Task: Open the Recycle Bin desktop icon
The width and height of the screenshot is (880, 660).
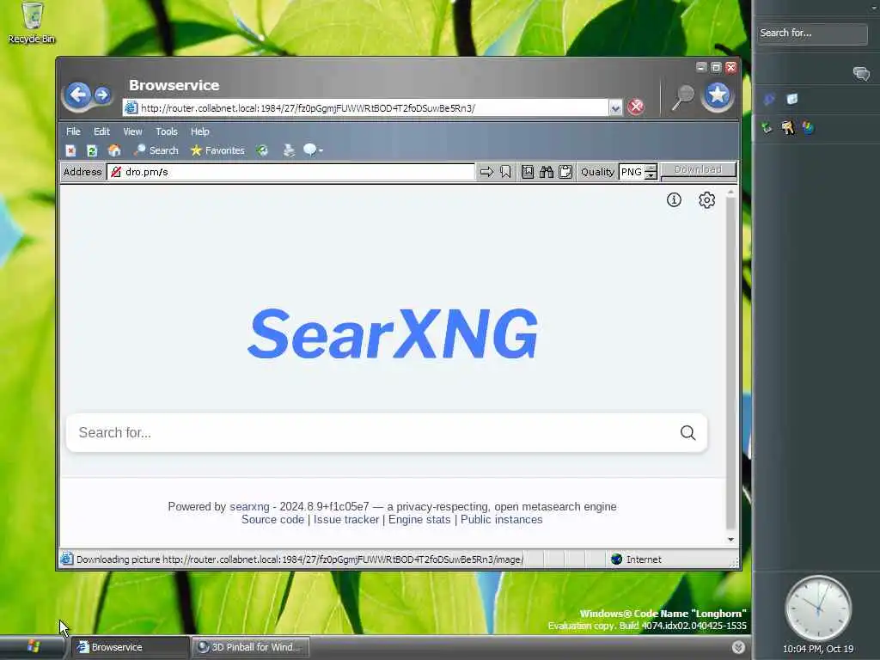Action: 32,23
